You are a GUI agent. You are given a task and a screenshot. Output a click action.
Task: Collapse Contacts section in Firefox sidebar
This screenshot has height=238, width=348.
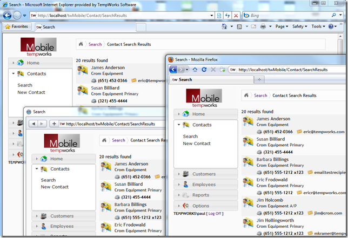[202, 125]
